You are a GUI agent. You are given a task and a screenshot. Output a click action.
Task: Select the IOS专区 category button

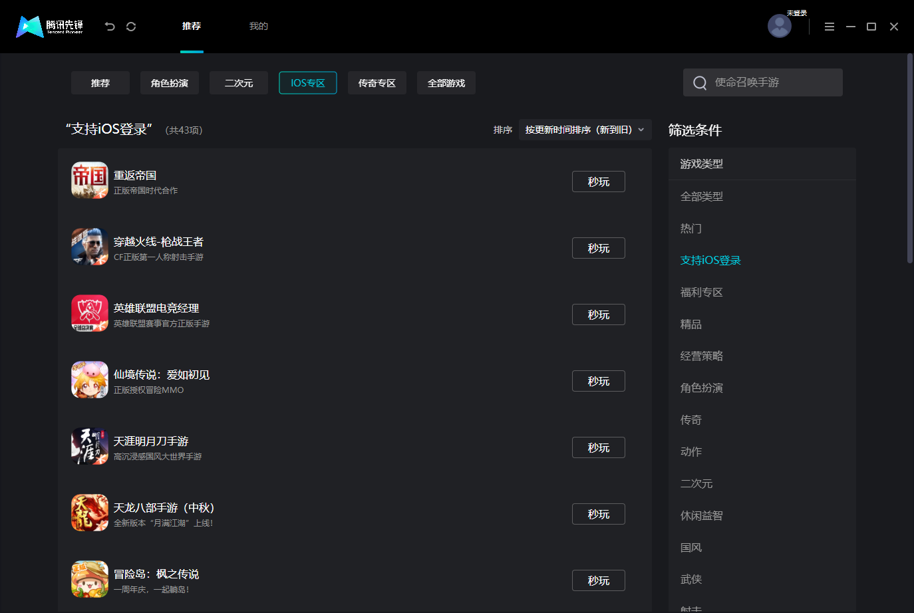[307, 82]
